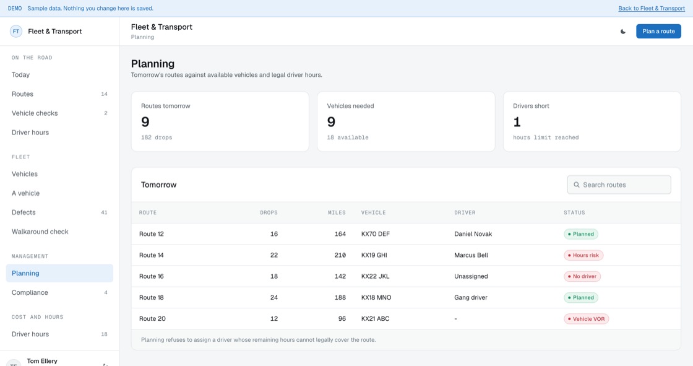Click vehicle registration KX70 DEF

click(376, 234)
